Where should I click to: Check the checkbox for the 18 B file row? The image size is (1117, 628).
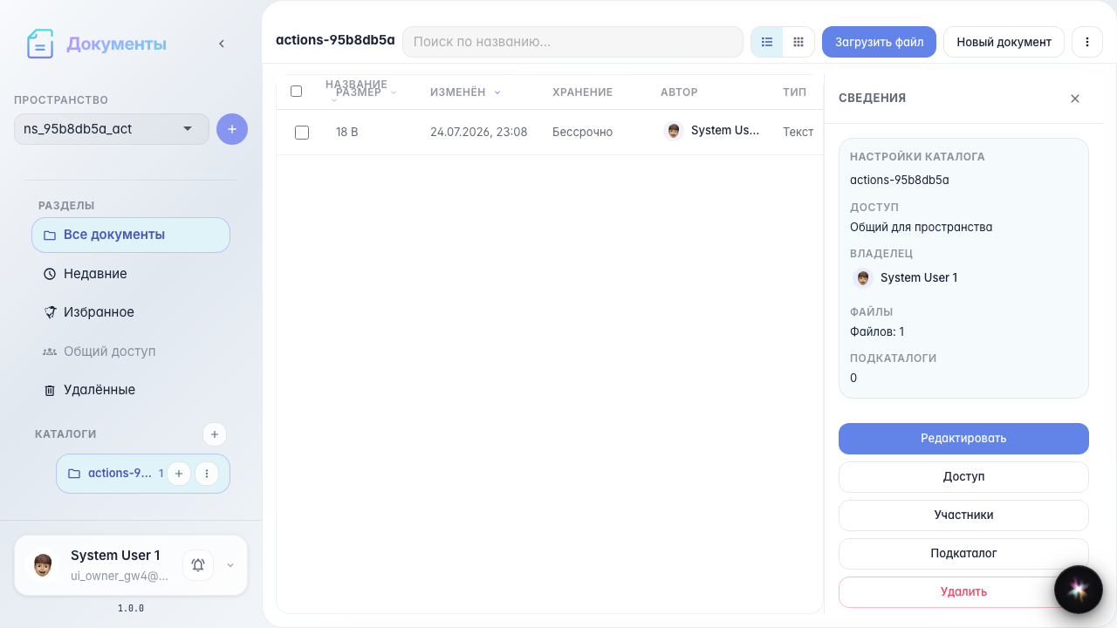302,133
